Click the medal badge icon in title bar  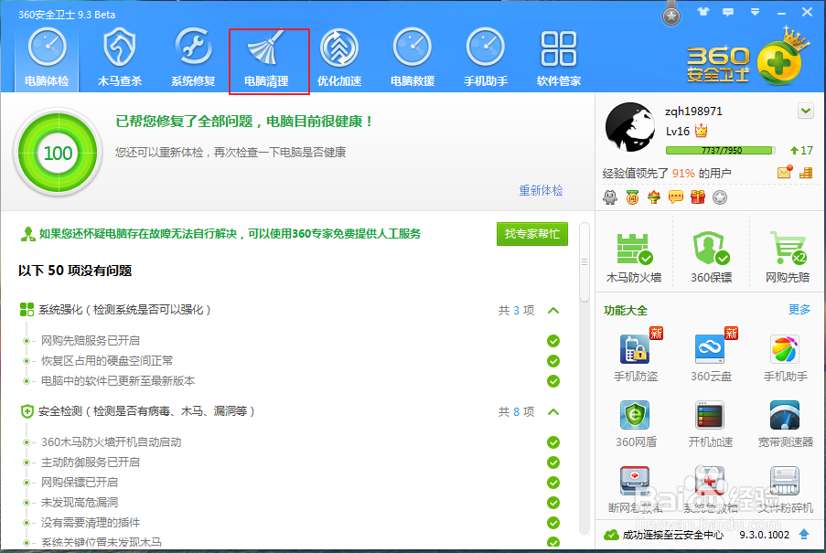(671, 14)
